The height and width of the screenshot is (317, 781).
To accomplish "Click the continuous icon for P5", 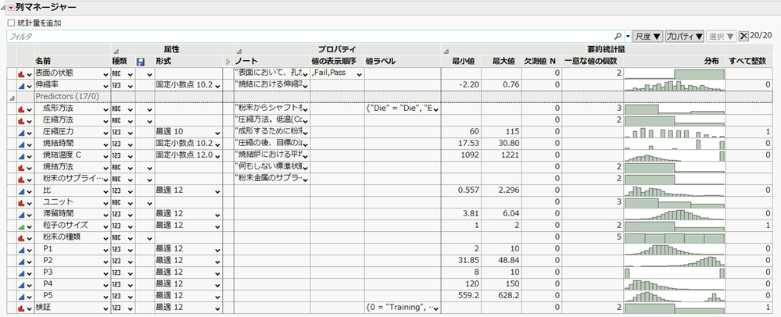I will pyautogui.click(x=21, y=296).
